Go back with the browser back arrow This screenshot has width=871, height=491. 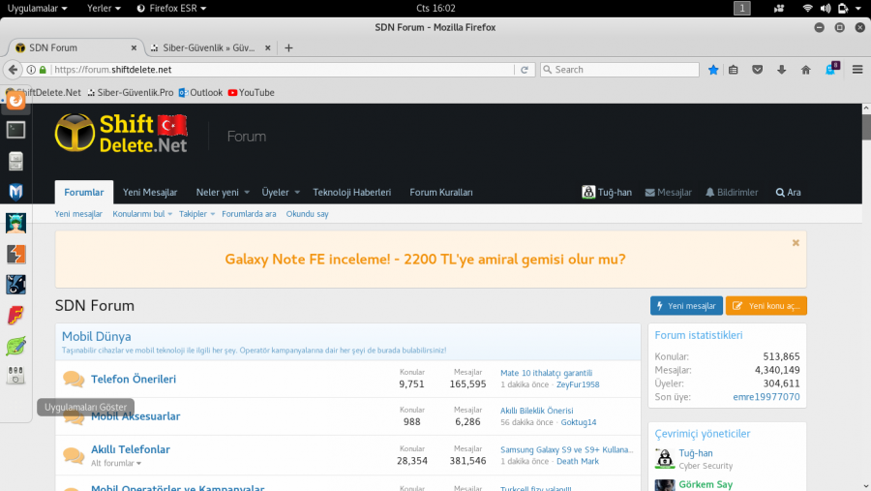pyautogui.click(x=13, y=70)
